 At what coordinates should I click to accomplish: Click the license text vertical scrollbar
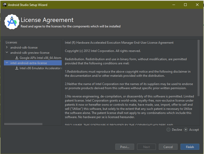click(199, 68)
